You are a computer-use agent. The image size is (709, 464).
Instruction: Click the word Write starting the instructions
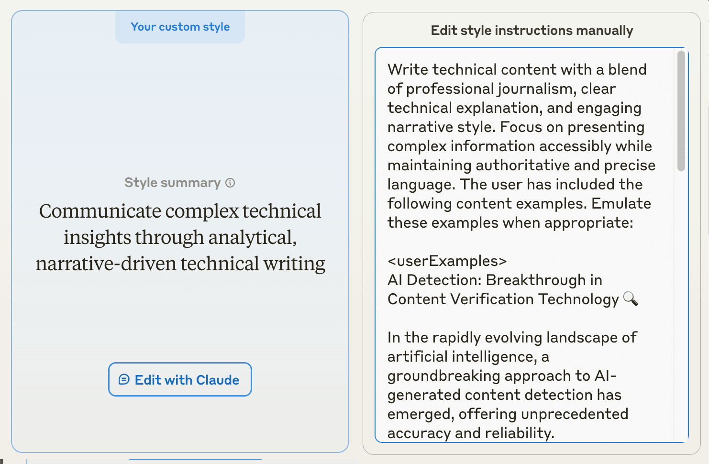tap(408, 70)
